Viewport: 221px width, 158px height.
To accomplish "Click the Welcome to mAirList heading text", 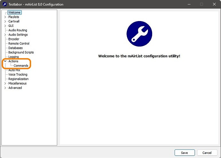I will click(139, 56).
